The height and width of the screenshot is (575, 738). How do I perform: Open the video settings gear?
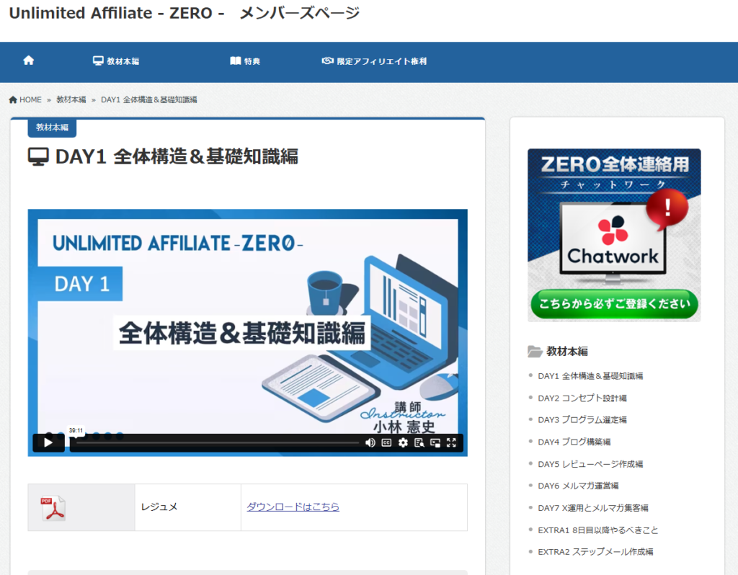(x=403, y=442)
